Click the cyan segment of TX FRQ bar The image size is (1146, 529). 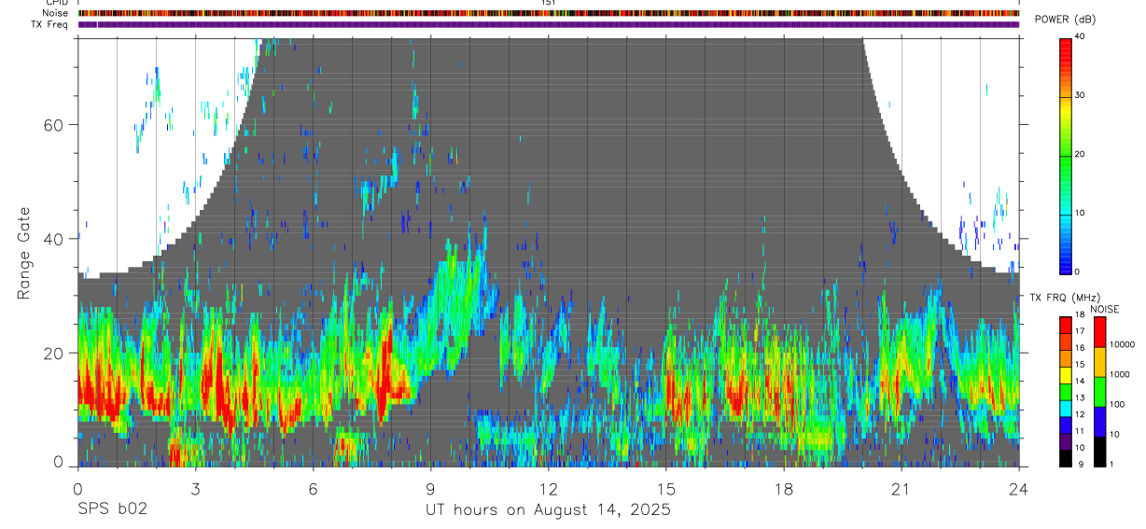pos(1066,409)
